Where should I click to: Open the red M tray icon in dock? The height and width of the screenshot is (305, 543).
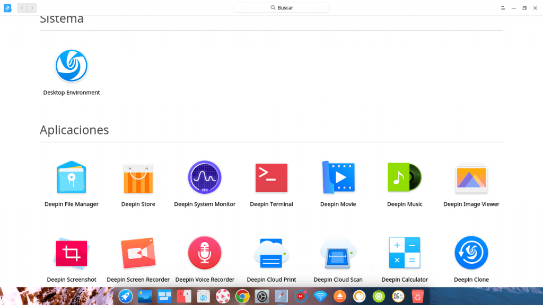pyautogui.click(x=301, y=297)
